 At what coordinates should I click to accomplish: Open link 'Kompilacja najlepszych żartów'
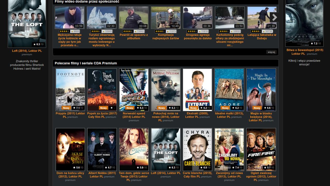(166, 37)
